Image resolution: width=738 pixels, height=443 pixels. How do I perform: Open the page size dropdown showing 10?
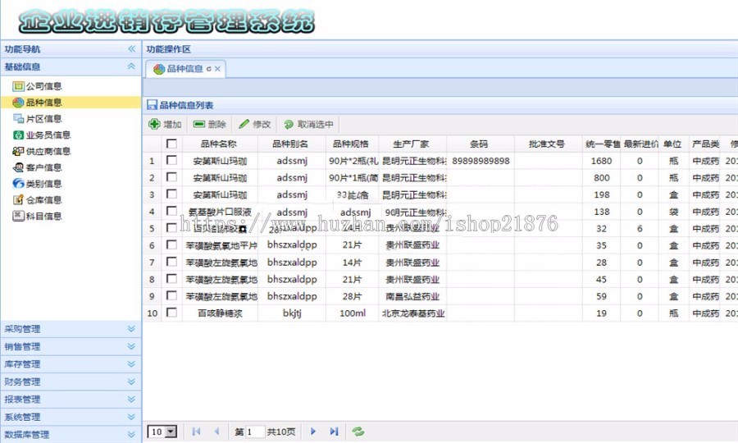tap(171, 432)
